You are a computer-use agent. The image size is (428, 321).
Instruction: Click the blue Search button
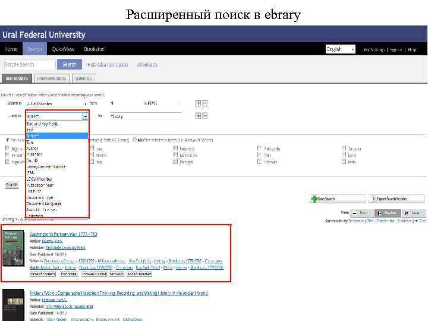tap(70, 64)
